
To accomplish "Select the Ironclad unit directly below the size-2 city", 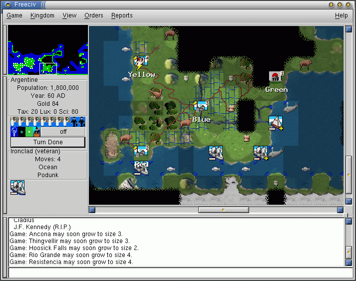I will point(141,168).
